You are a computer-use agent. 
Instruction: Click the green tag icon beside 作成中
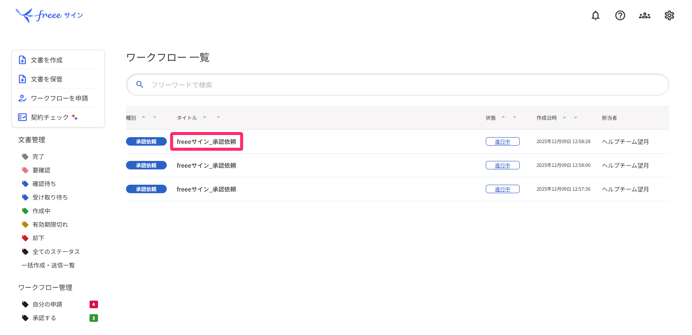(25, 211)
